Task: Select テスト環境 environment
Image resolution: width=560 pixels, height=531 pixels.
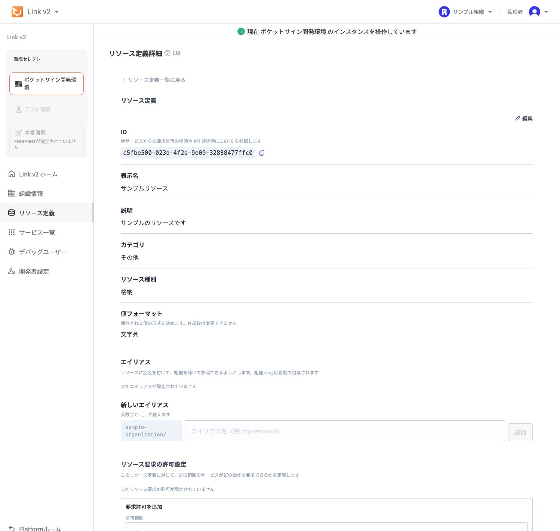Action: point(46,110)
